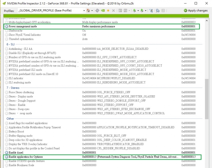Click the gear icon of Stereo - Enable
212x168 pixels.
[6, 105]
